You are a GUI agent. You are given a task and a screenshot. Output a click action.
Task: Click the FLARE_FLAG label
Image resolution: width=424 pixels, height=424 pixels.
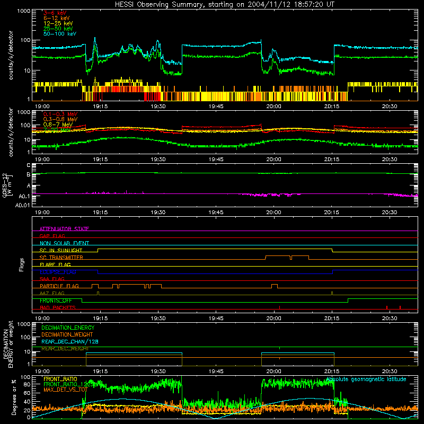click(x=55, y=264)
